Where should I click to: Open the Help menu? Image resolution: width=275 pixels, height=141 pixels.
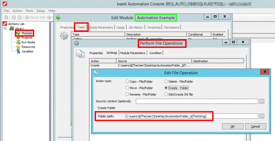point(52,11)
